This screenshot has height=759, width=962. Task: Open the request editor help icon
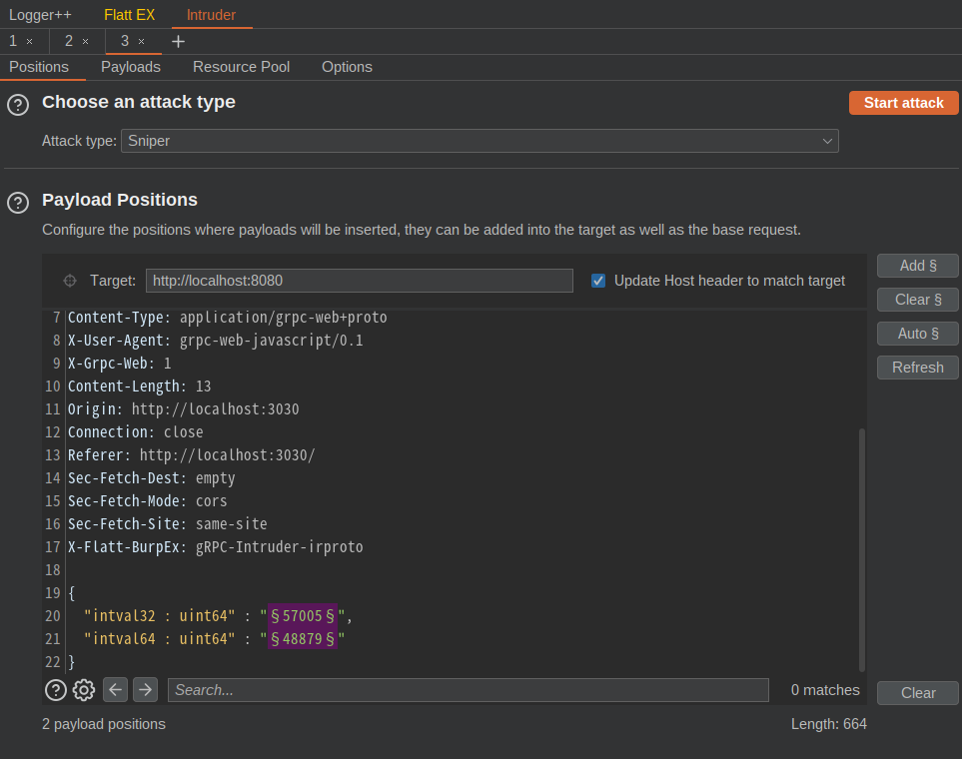click(56, 690)
